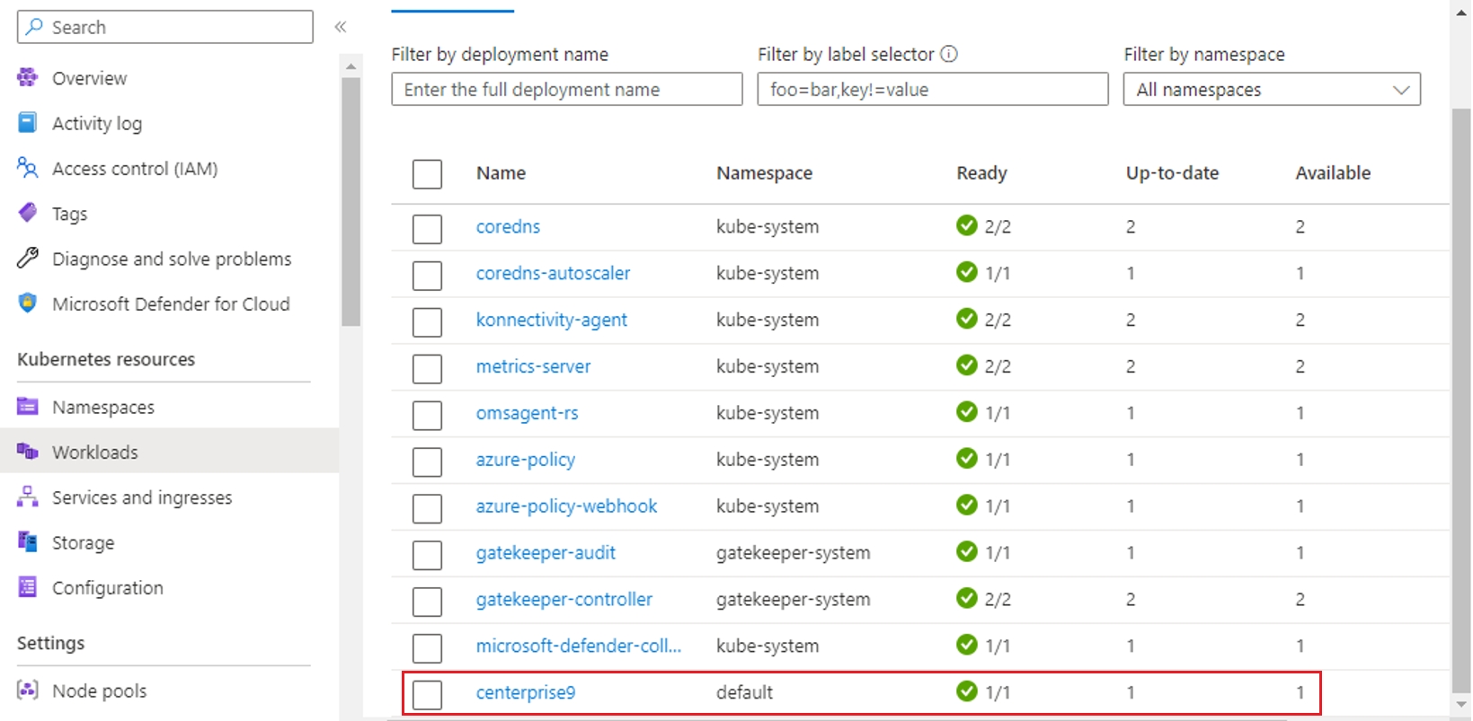
Task: Click the Activity log icon
Action: (28, 123)
